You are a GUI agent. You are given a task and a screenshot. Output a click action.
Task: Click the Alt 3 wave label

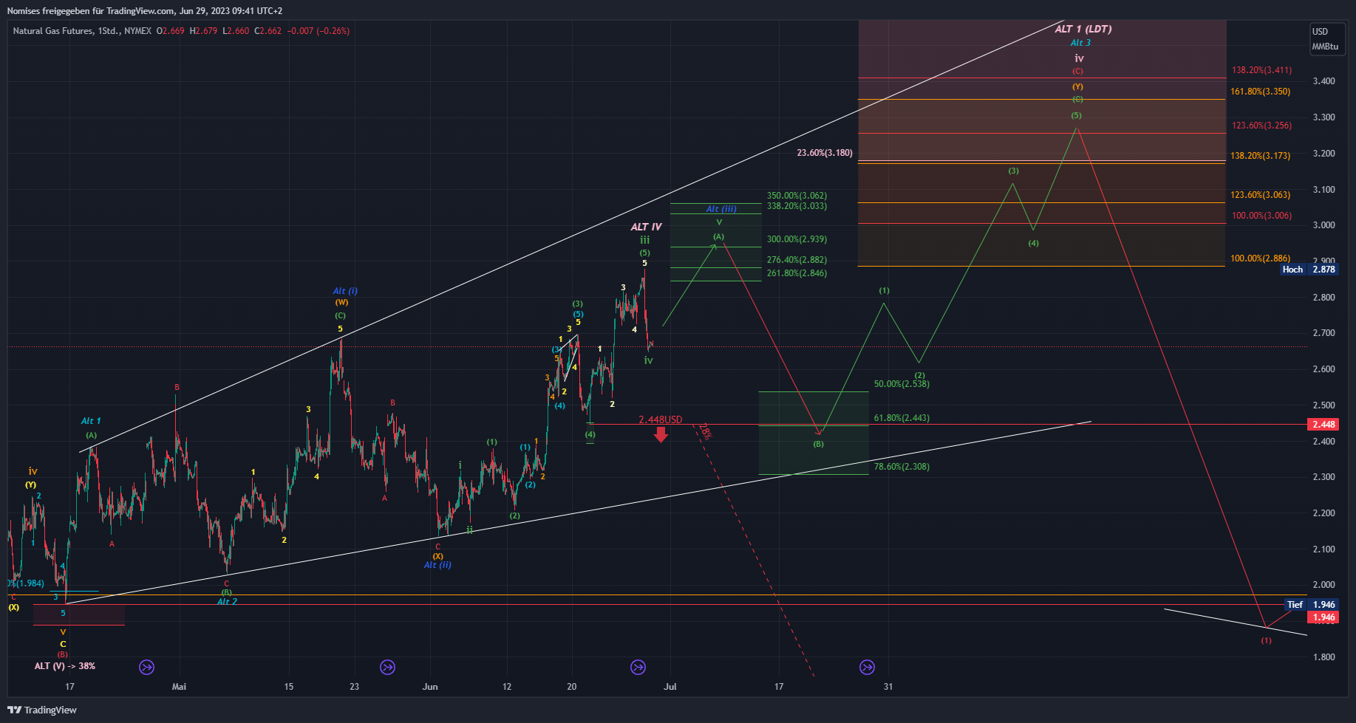[1080, 43]
